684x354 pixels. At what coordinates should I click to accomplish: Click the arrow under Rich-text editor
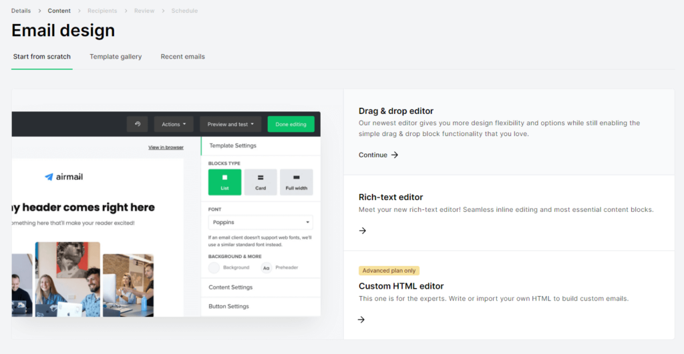363,231
